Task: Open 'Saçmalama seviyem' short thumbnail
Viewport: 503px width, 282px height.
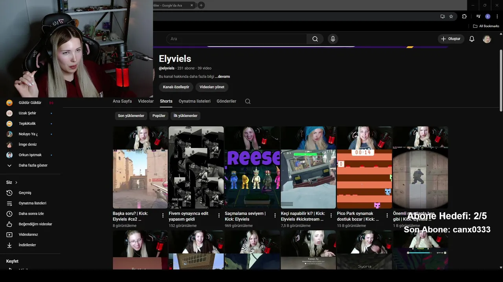Action: [x=252, y=167]
